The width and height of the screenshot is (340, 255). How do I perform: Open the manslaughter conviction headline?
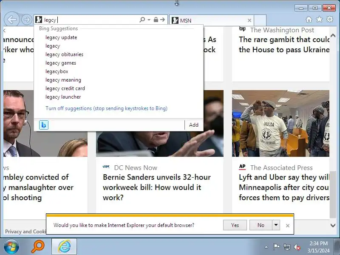(x=38, y=187)
